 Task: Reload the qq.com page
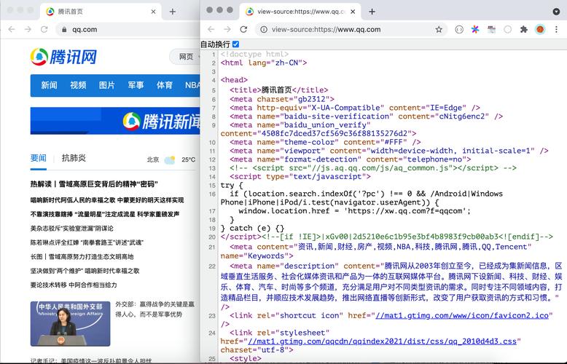coord(44,29)
